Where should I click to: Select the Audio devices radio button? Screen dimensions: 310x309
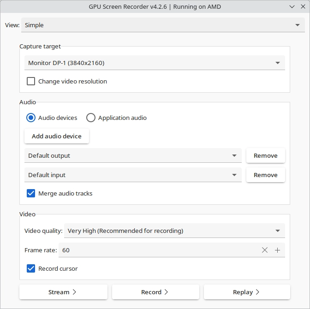(31, 118)
